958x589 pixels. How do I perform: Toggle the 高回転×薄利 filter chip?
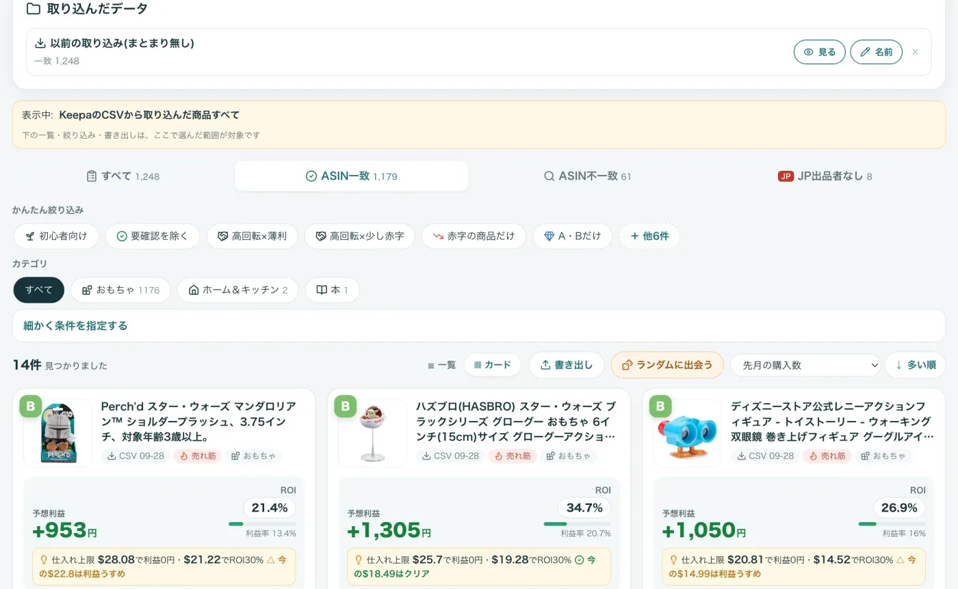coord(252,236)
